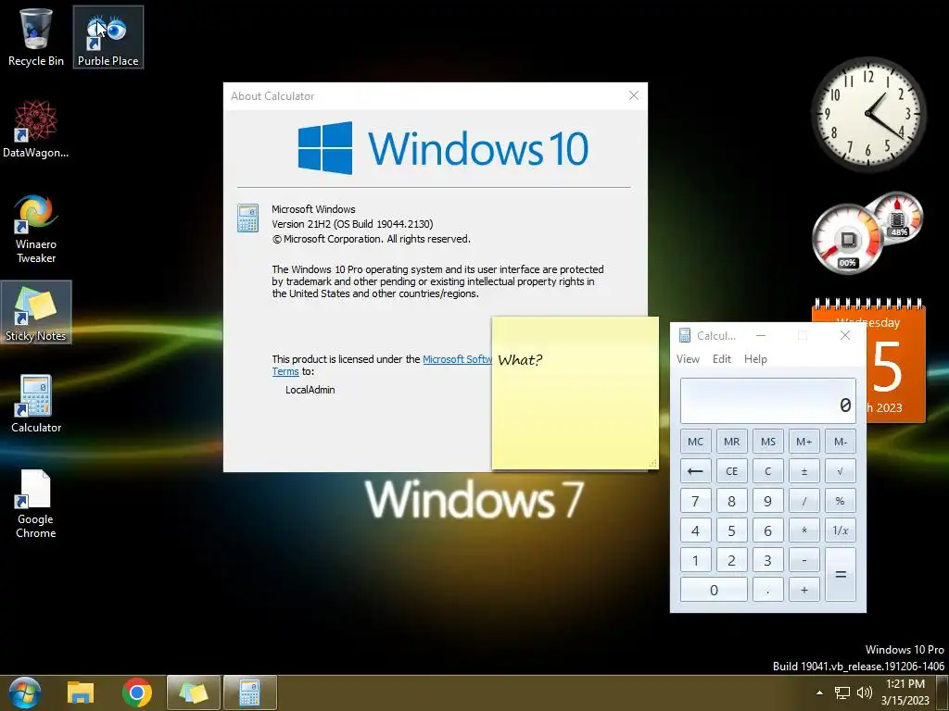Click the plus button in Calculator
The width and height of the screenshot is (949, 711).
pyautogui.click(x=804, y=590)
